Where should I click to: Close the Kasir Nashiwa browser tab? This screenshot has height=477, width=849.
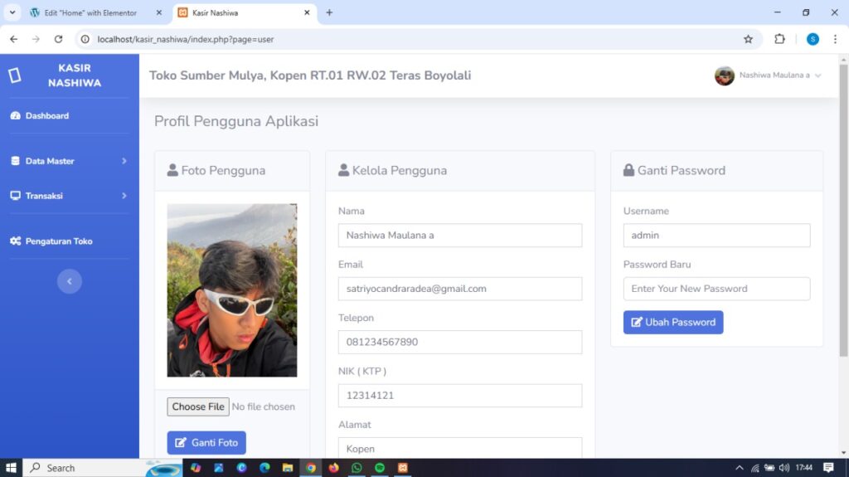(307, 12)
